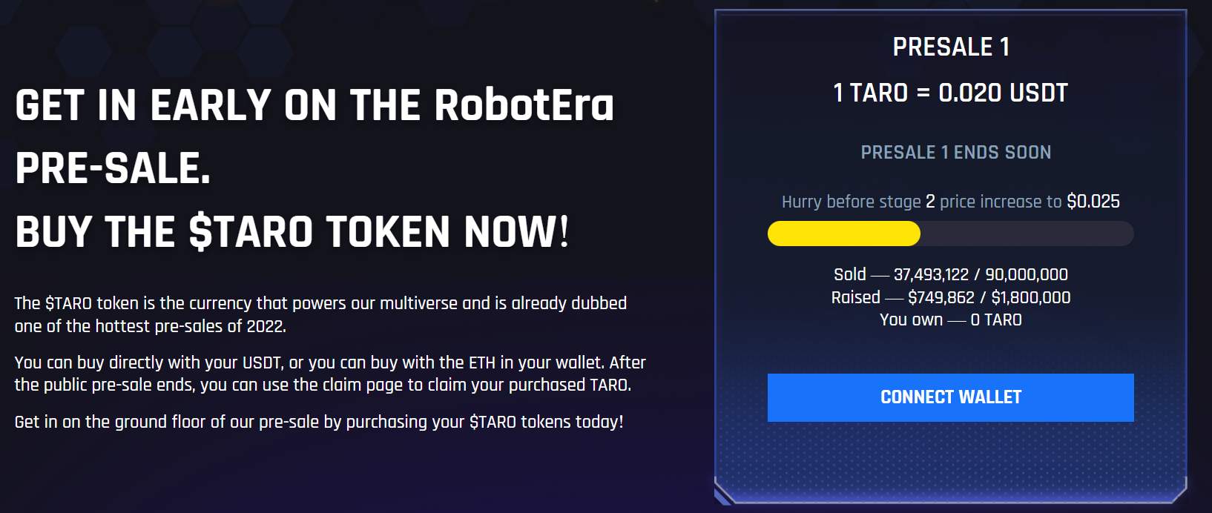
Task: Click the ground floor pre-sale sentence
Action: [x=319, y=422]
